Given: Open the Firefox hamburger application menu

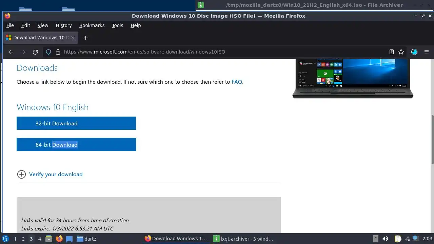Looking at the screenshot, I should [427, 52].
